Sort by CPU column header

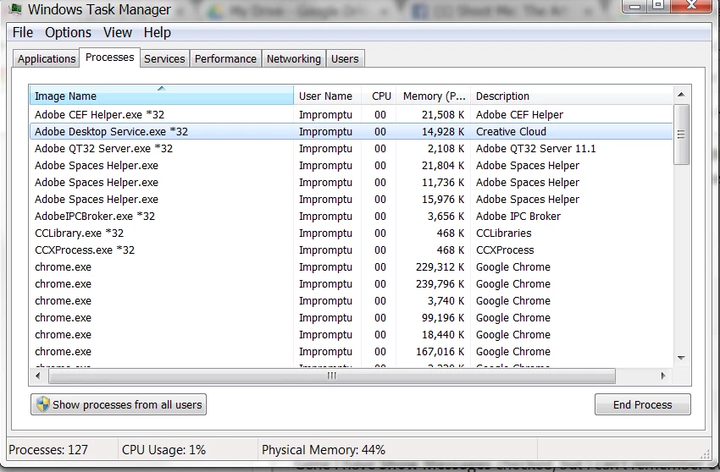pos(379,96)
